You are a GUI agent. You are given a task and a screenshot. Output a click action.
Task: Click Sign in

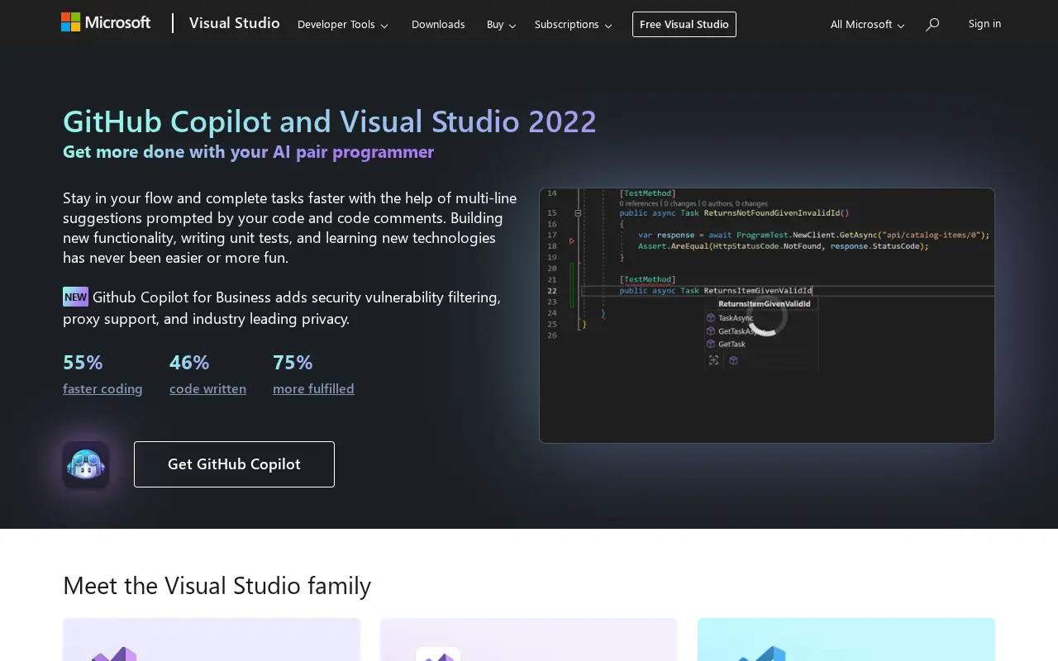pos(984,24)
